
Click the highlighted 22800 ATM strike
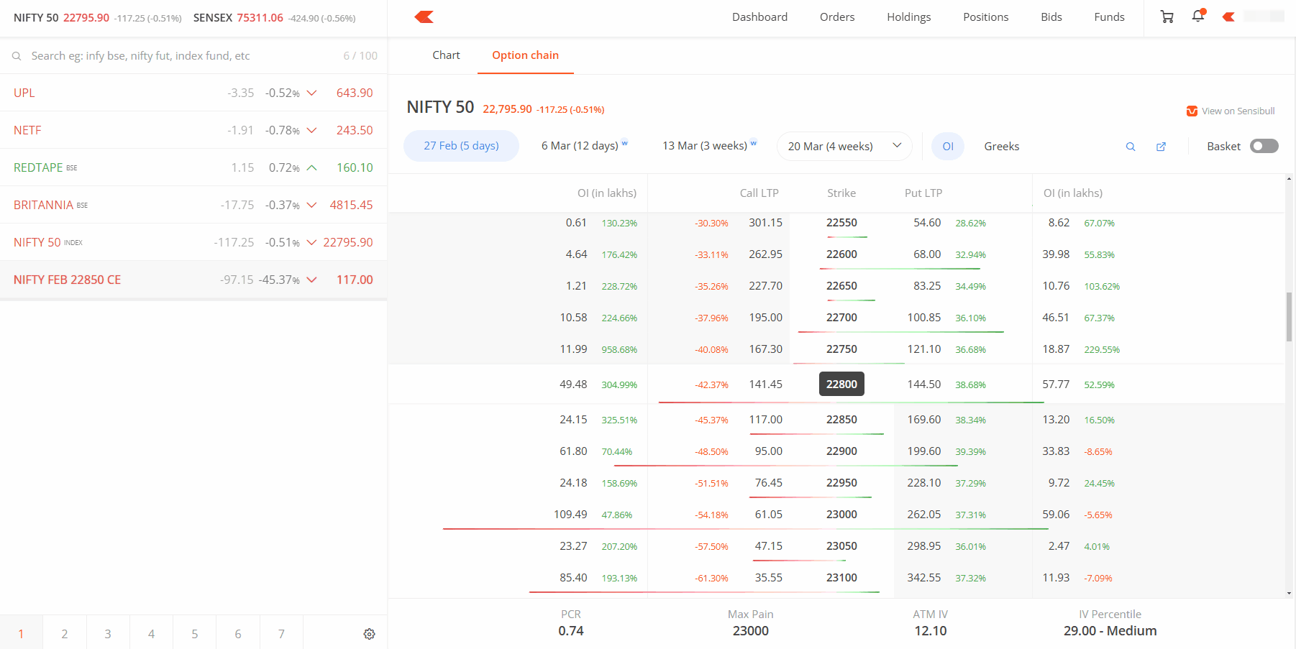click(841, 385)
